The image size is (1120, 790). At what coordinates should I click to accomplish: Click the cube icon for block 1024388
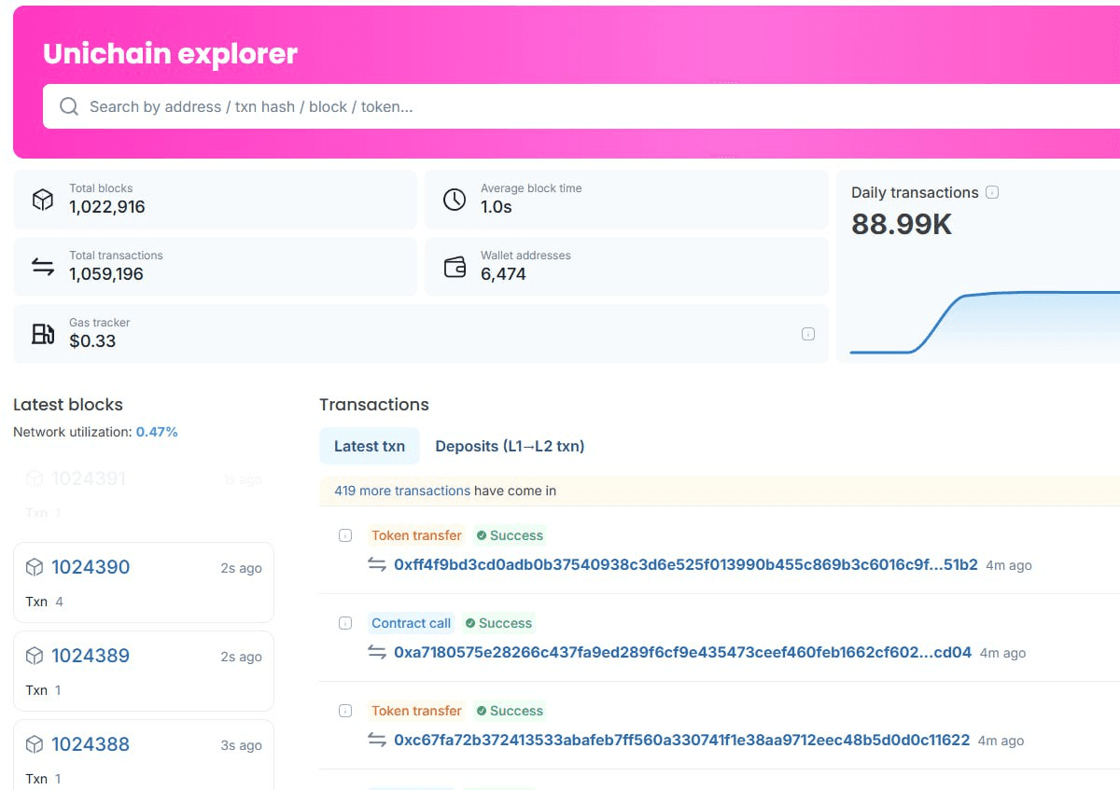[35, 744]
